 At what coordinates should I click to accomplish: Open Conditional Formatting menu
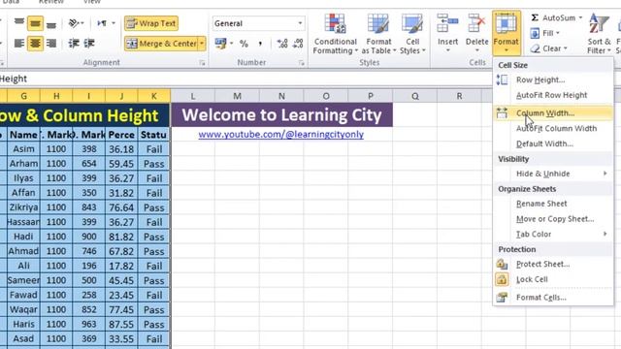pyautogui.click(x=335, y=34)
